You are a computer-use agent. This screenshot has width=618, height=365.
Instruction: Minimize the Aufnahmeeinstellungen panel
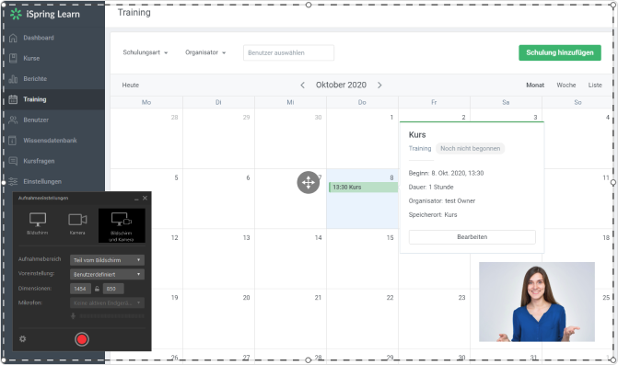[x=136, y=199]
